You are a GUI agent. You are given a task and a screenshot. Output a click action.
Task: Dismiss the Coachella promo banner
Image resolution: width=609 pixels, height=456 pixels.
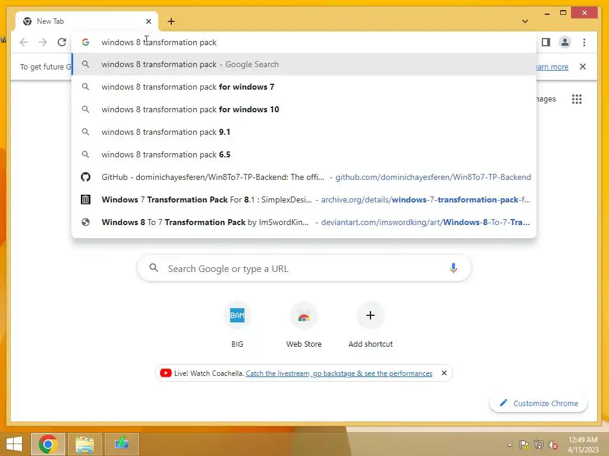point(444,373)
